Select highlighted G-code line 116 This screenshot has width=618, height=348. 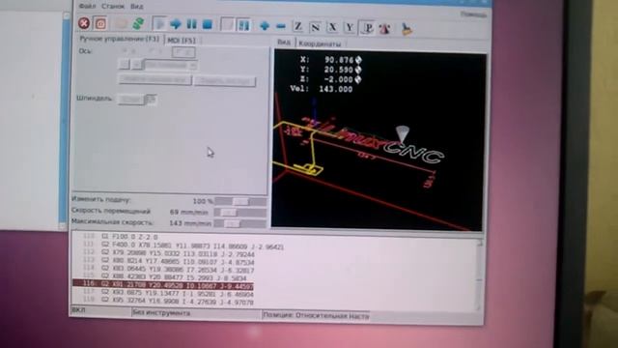pyautogui.click(x=163, y=284)
